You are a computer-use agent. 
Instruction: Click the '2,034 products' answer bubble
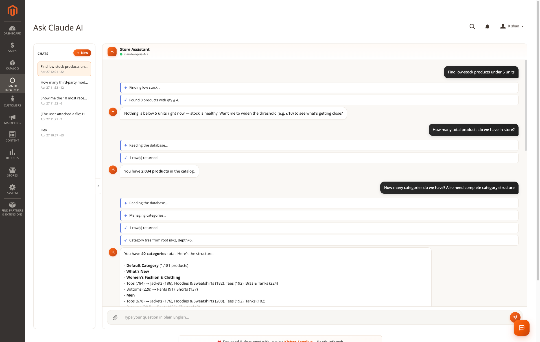tap(159, 171)
